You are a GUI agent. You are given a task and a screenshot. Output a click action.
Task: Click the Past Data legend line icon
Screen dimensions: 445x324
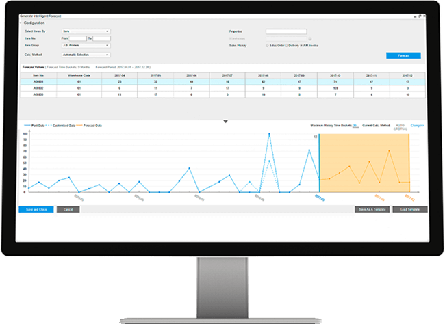tap(27, 126)
